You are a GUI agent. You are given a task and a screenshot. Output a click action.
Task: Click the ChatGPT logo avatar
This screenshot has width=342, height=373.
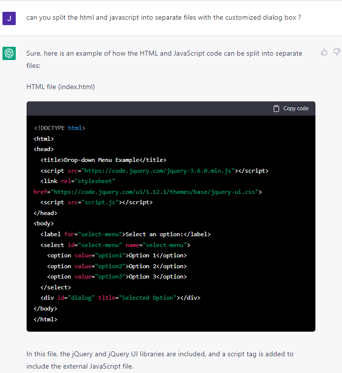point(9,53)
